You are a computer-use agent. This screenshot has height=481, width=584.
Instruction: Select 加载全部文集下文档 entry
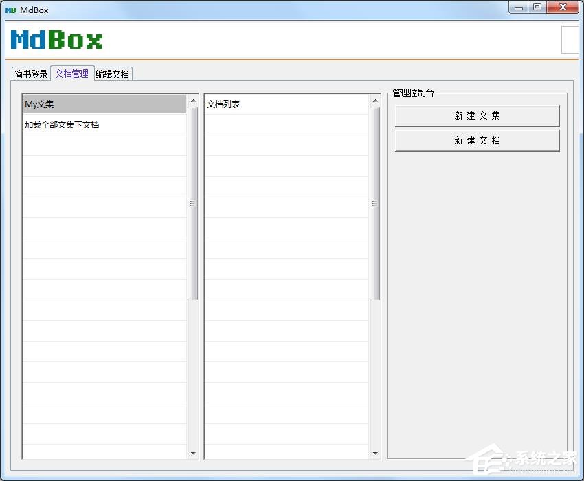coord(104,125)
